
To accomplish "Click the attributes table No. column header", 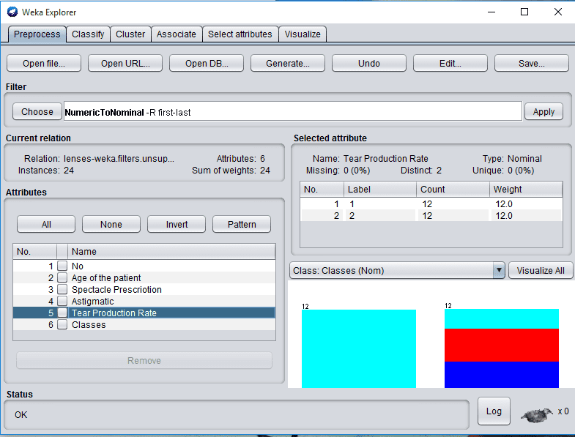I will 35,252.
